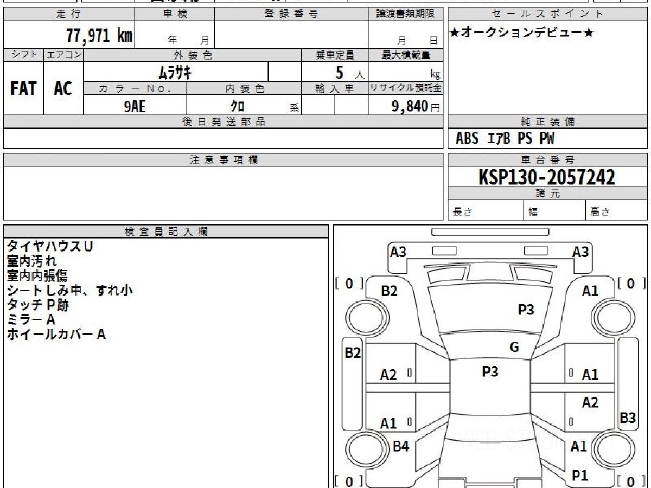
Task: Select chassis number KSP130-2057242
Action: (x=547, y=177)
